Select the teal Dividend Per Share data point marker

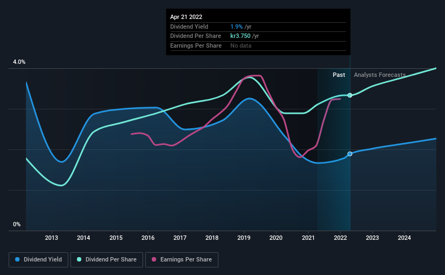[x=350, y=95]
